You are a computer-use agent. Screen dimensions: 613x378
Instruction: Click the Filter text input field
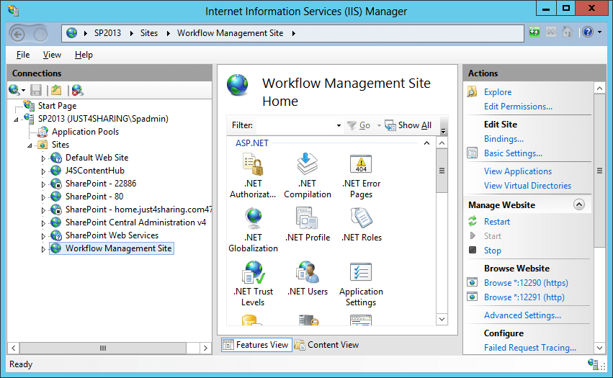tap(295, 125)
